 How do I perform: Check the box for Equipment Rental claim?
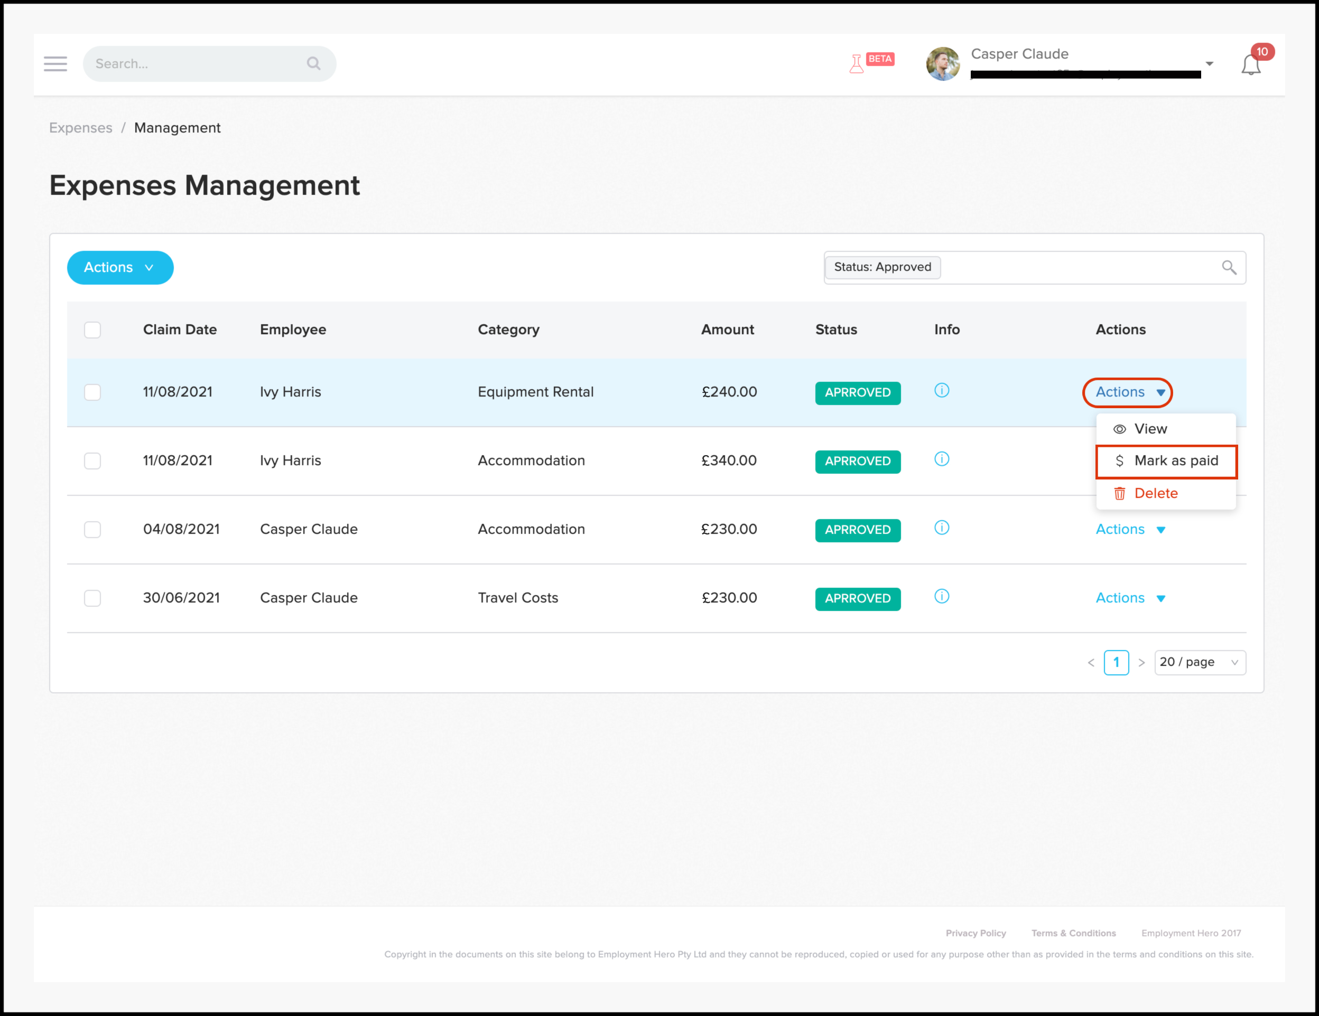click(x=92, y=392)
